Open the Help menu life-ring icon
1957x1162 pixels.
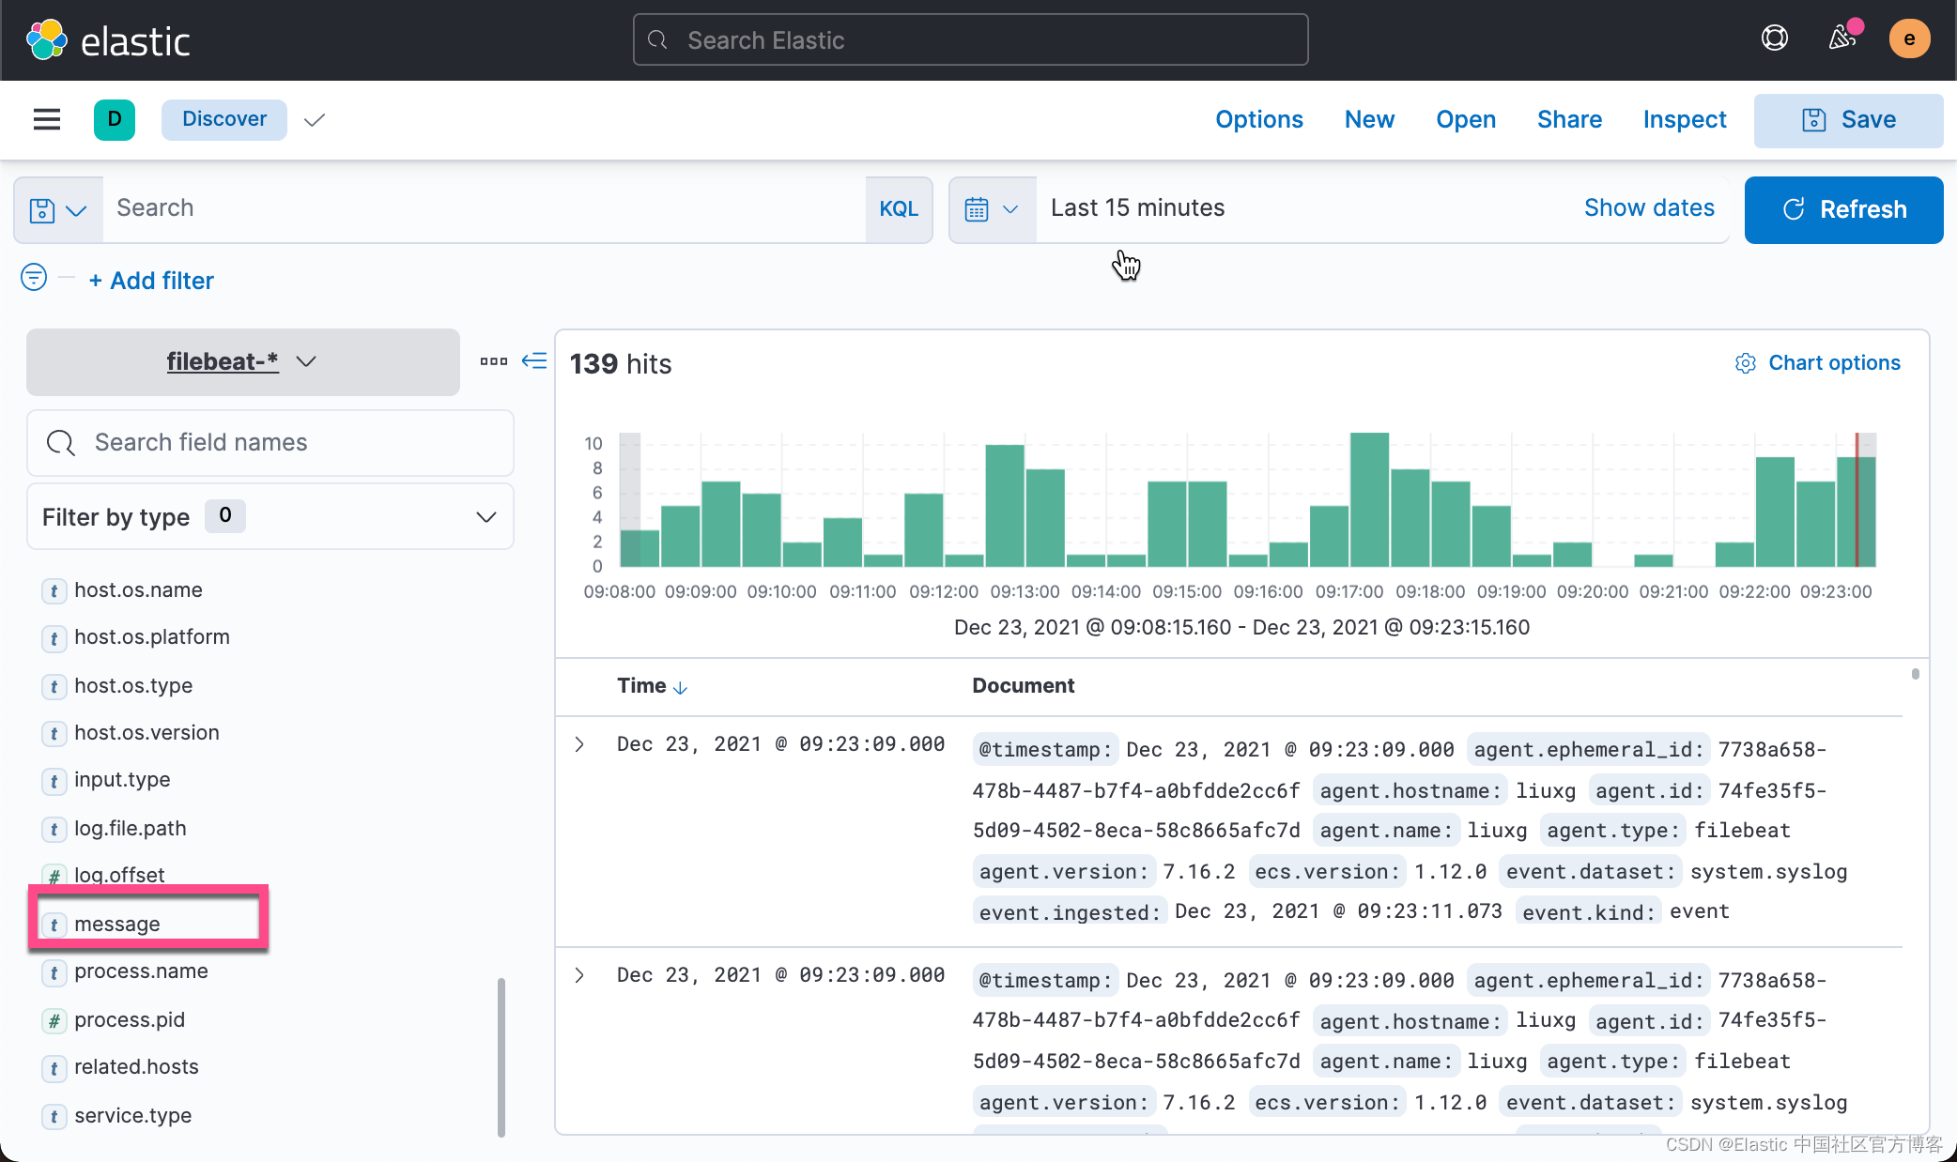click(x=1774, y=38)
